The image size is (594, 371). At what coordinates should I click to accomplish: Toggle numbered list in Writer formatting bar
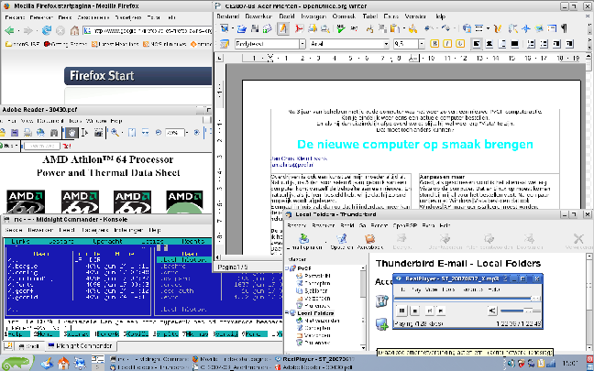pos(531,44)
